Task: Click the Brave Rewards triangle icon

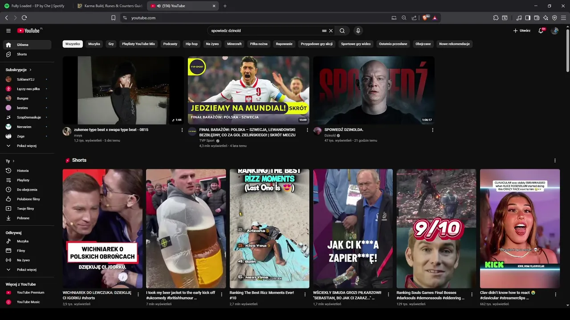Action: tap(435, 18)
